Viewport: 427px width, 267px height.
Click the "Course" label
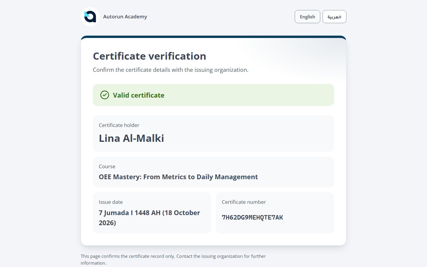coord(107,166)
